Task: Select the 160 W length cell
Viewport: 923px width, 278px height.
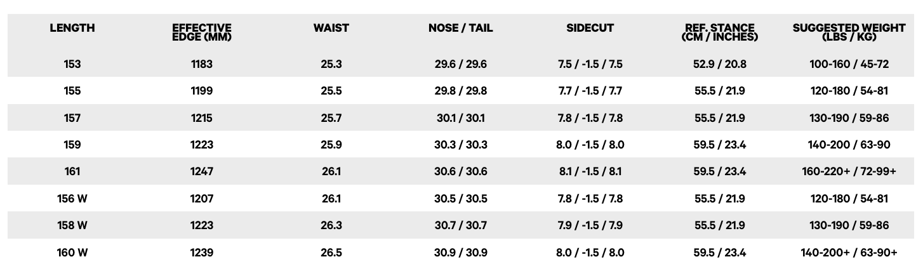Action: tap(72, 253)
